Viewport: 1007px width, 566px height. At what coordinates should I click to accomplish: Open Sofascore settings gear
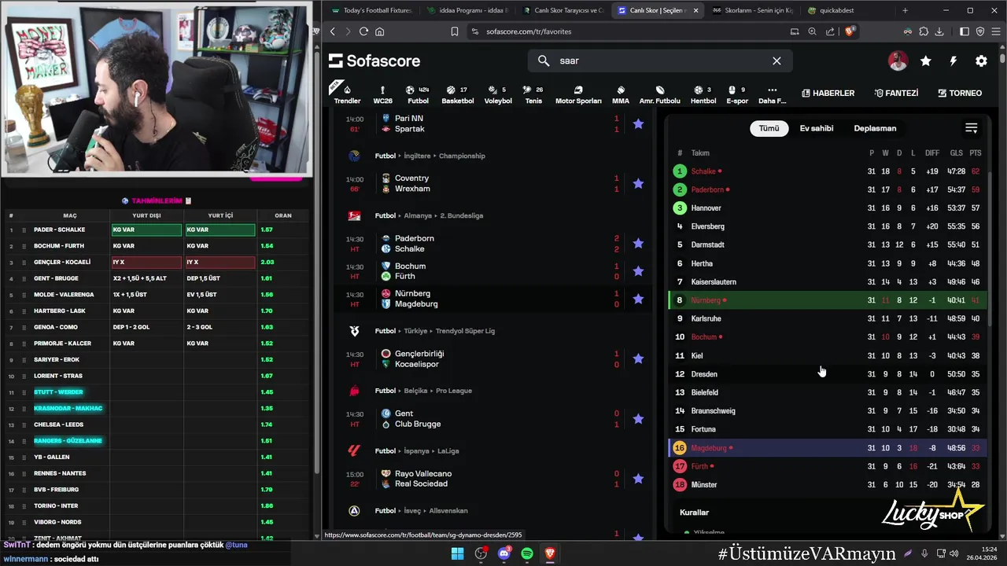[x=981, y=61]
